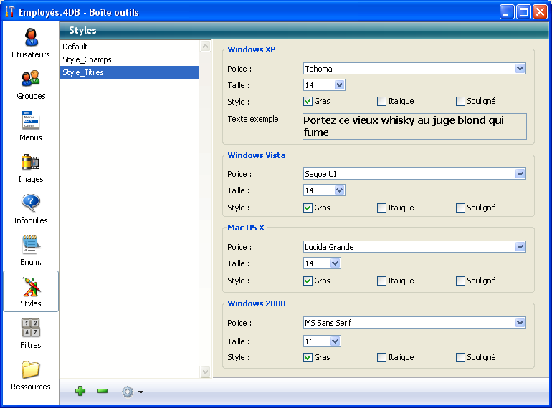Select Default in the styles list
552x408 pixels.
click(75, 47)
